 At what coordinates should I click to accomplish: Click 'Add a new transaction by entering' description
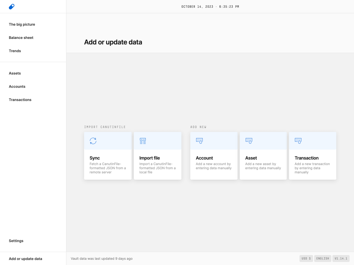pyautogui.click(x=312, y=168)
